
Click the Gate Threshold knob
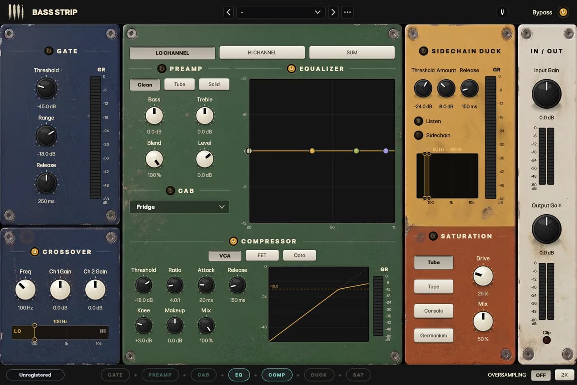tap(46, 88)
